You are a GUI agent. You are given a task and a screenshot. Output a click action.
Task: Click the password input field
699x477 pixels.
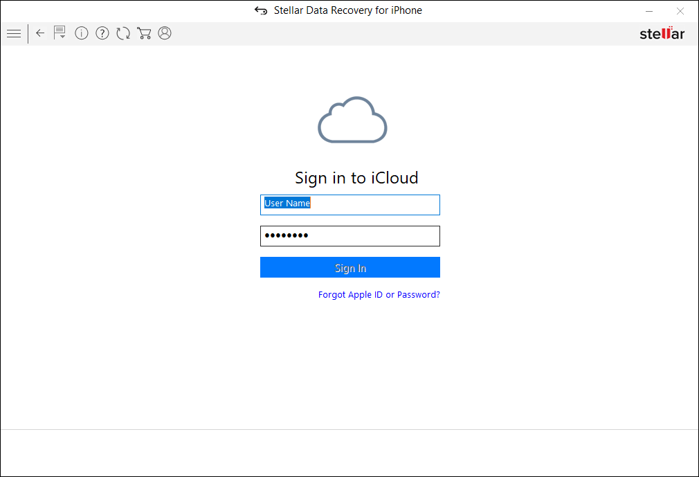tap(350, 236)
